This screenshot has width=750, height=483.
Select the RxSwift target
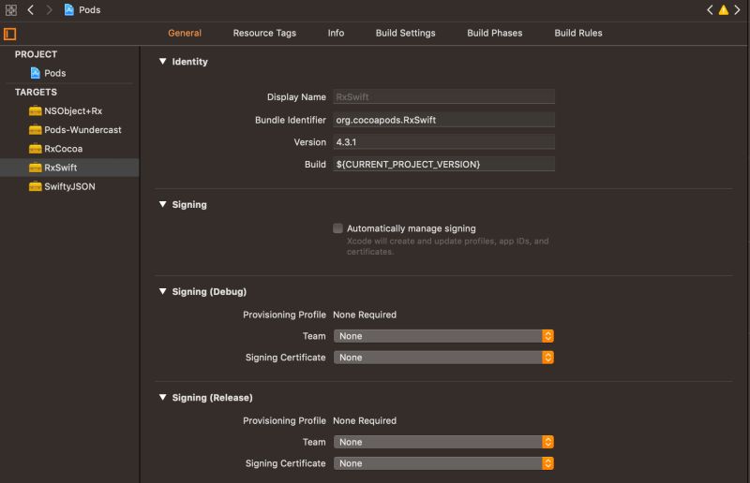point(69,168)
